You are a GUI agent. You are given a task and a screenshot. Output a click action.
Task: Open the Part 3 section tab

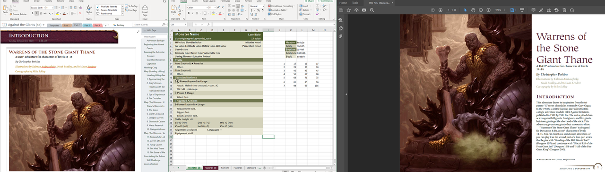click(x=87, y=25)
